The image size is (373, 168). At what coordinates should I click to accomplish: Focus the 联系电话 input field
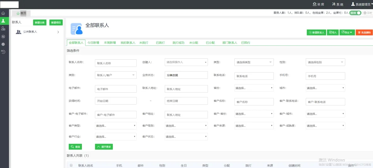pos(254,76)
